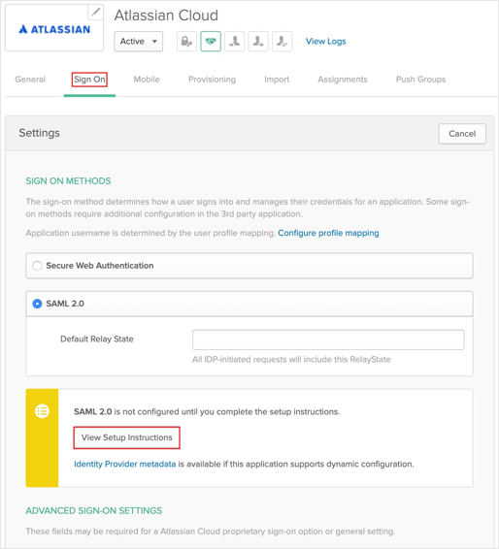This screenshot has width=499, height=549.
Task: Follow the Configure profile mapping link
Action: (328, 233)
